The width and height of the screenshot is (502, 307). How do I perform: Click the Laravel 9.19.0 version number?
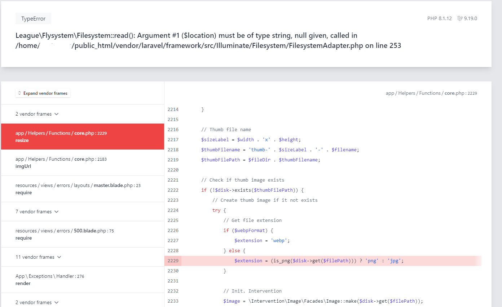pyautogui.click(x=471, y=18)
